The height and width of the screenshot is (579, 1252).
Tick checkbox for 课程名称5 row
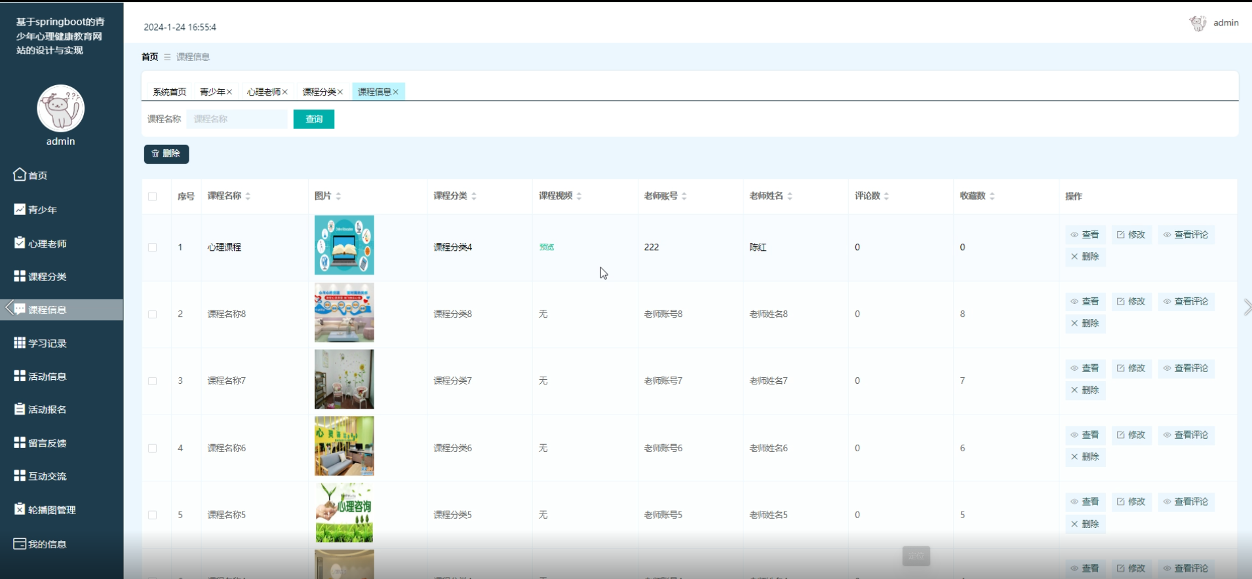(153, 515)
